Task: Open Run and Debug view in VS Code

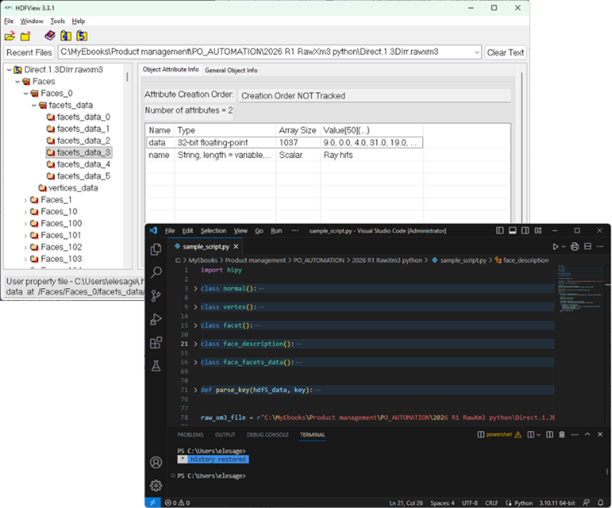Action: [x=156, y=319]
